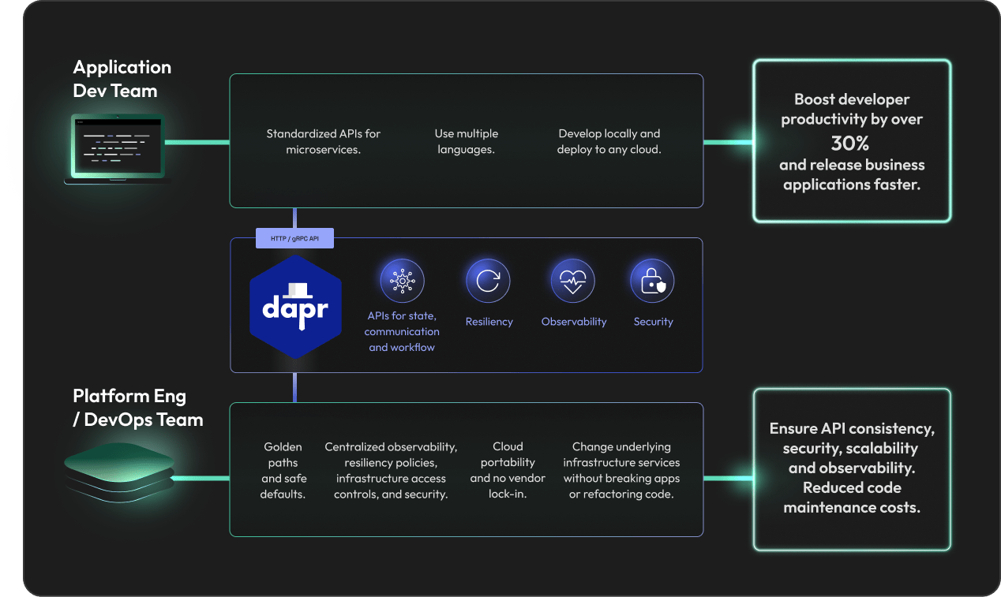Click the Observability heart pulse icon
The height and width of the screenshot is (597, 1001).
(x=572, y=281)
